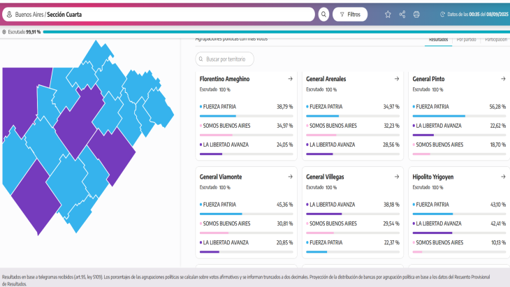Image resolution: width=510 pixels, height=287 pixels.
Task: Click 43,10 % value in Hipolito Yrigoyen
Action: (498, 205)
